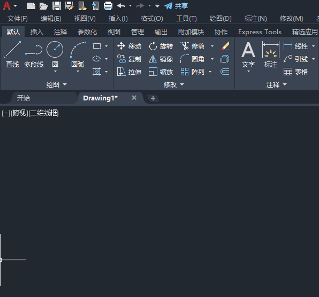319x297 pixels.
Task: Select the Circle (圆) drawing tool
Action: pos(55,54)
